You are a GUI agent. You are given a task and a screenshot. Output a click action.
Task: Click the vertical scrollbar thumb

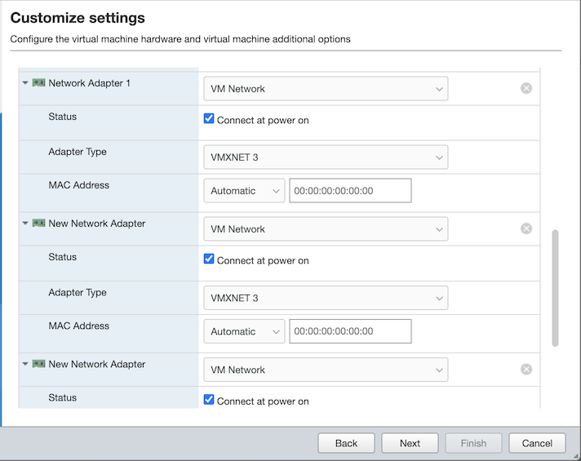click(x=556, y=288)
